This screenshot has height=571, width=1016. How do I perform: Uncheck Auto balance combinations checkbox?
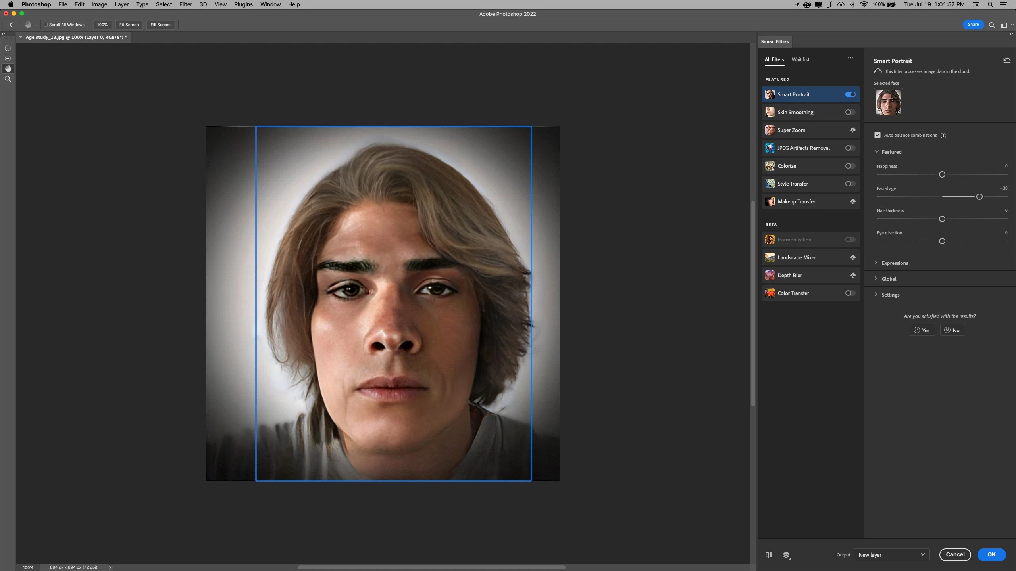coord(877,135)
